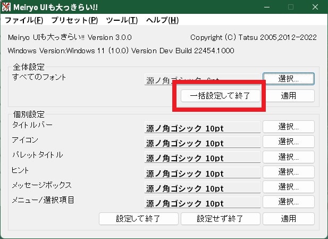Click the パレットタイトル label
328x239 pixels.
pos(38,155)
